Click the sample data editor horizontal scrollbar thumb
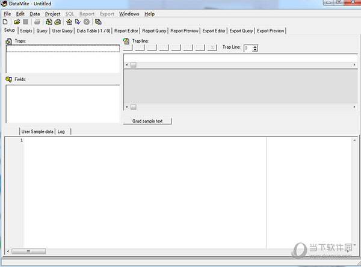 28,251
